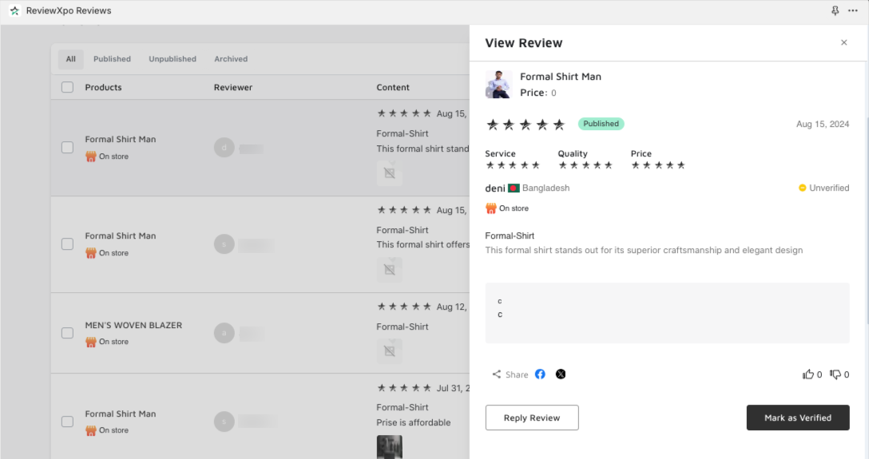Screen dimensions: 869x459
Task: Click store icon in second Formal Shirt Man row
Action: click(x=91, y=253)
